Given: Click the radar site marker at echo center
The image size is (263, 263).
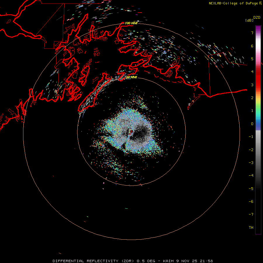Looking at the screenshot, I should coord(131,132).
